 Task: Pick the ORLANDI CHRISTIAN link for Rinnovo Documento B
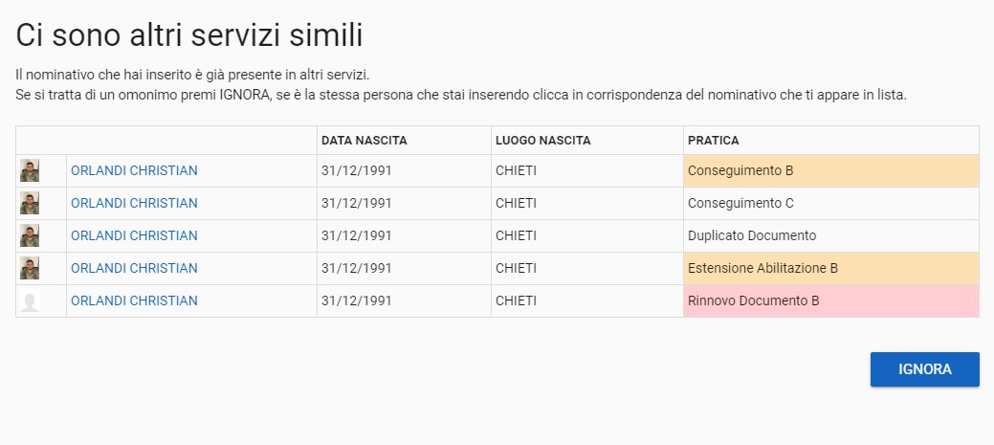(x=134, y=301)
